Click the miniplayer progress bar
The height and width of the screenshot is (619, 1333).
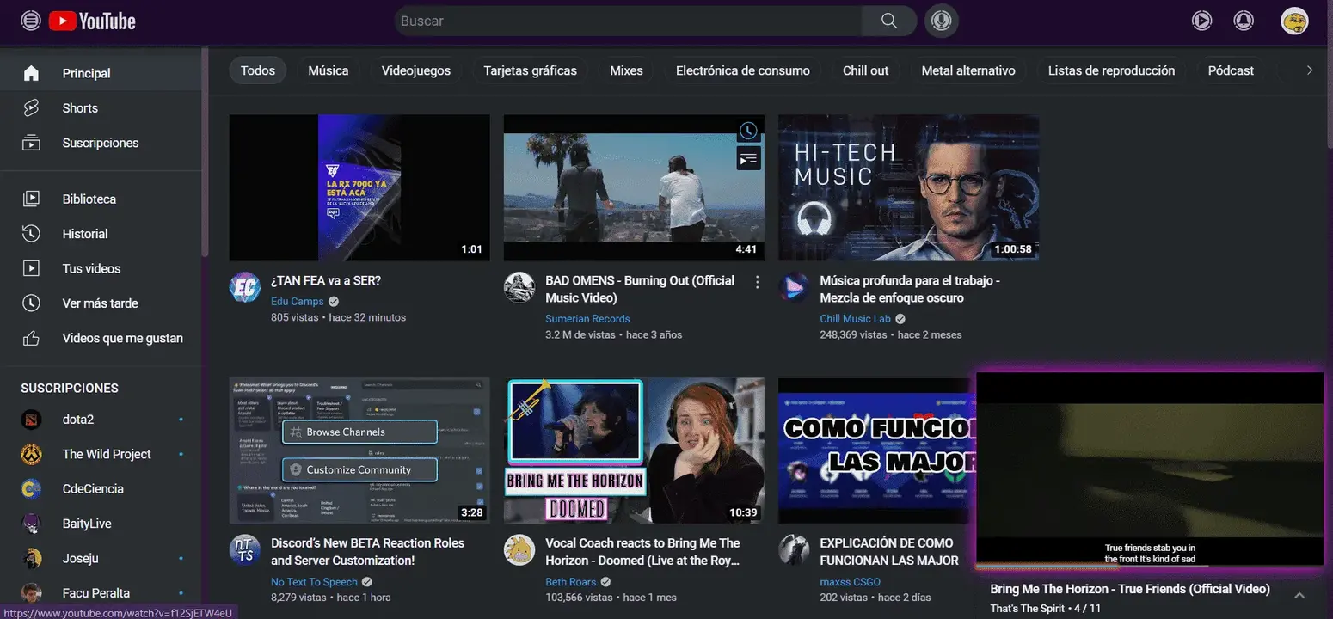pos(1150,566)
